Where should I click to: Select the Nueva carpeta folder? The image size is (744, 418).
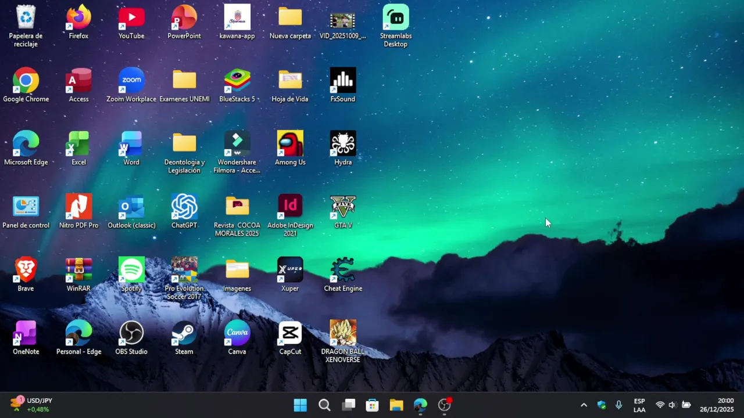pyautogui.click(x=290, y=22)
